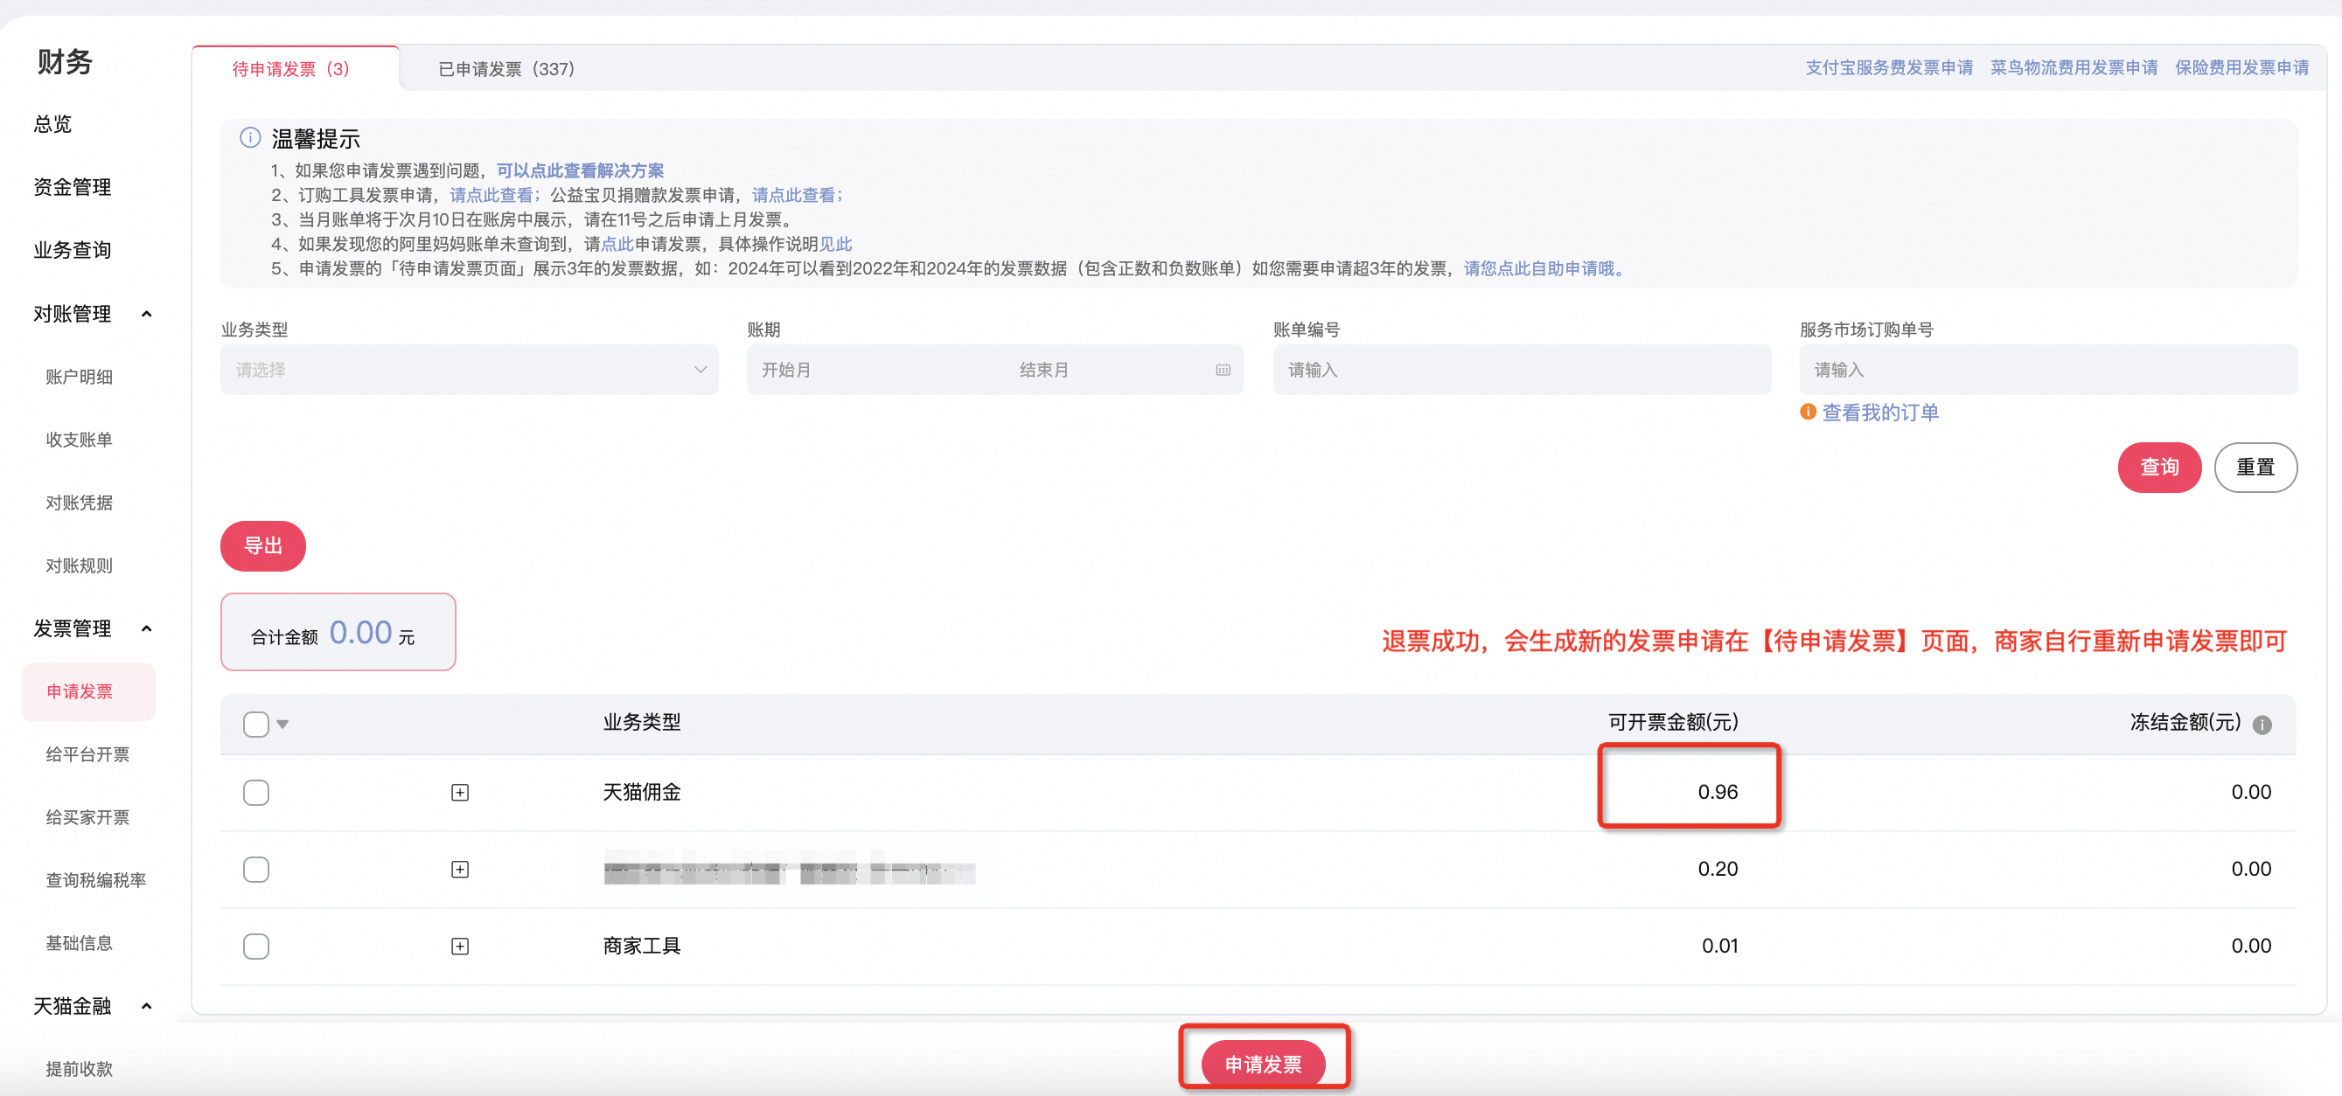The image size is (2342, 1096).
Task: Open 业务查询 in sidebar
Action: pyautogui.click(x=72, y=250)
